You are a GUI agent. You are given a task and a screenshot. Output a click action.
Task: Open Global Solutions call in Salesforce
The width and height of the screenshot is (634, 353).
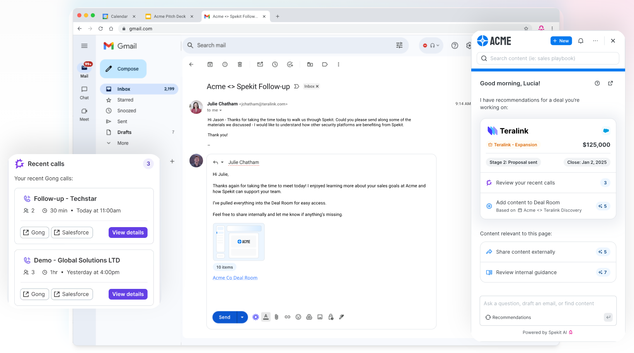click(72, 294)
